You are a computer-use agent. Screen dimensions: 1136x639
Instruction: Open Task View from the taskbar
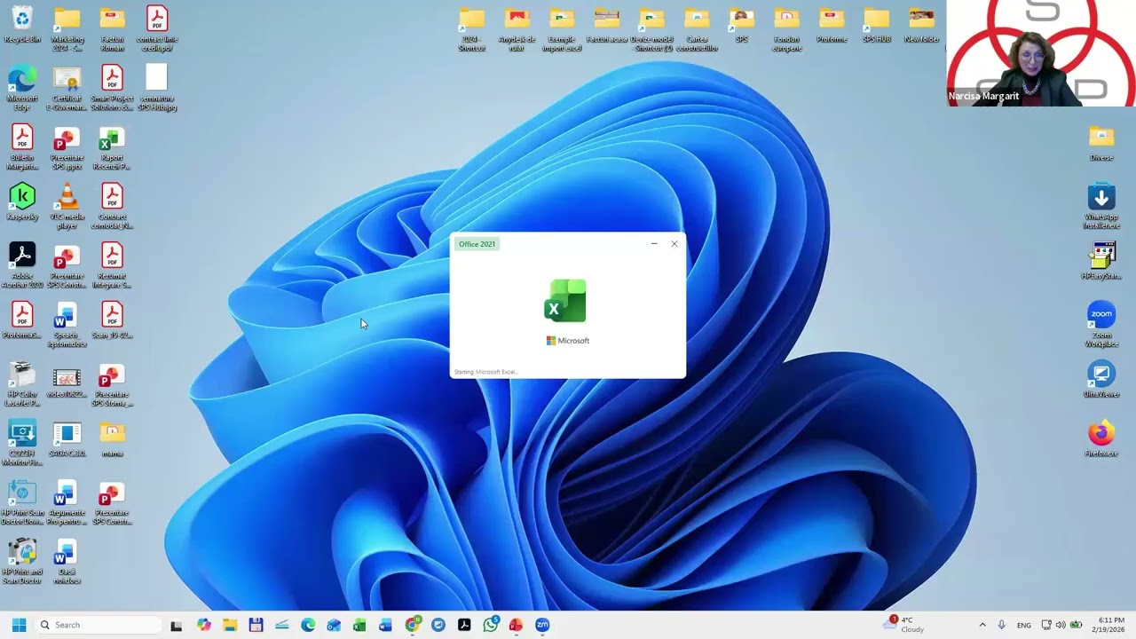[176, 625]
